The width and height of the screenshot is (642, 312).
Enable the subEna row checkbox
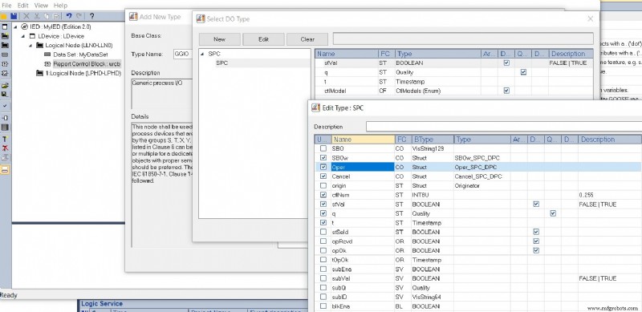[x=323, y=269]
